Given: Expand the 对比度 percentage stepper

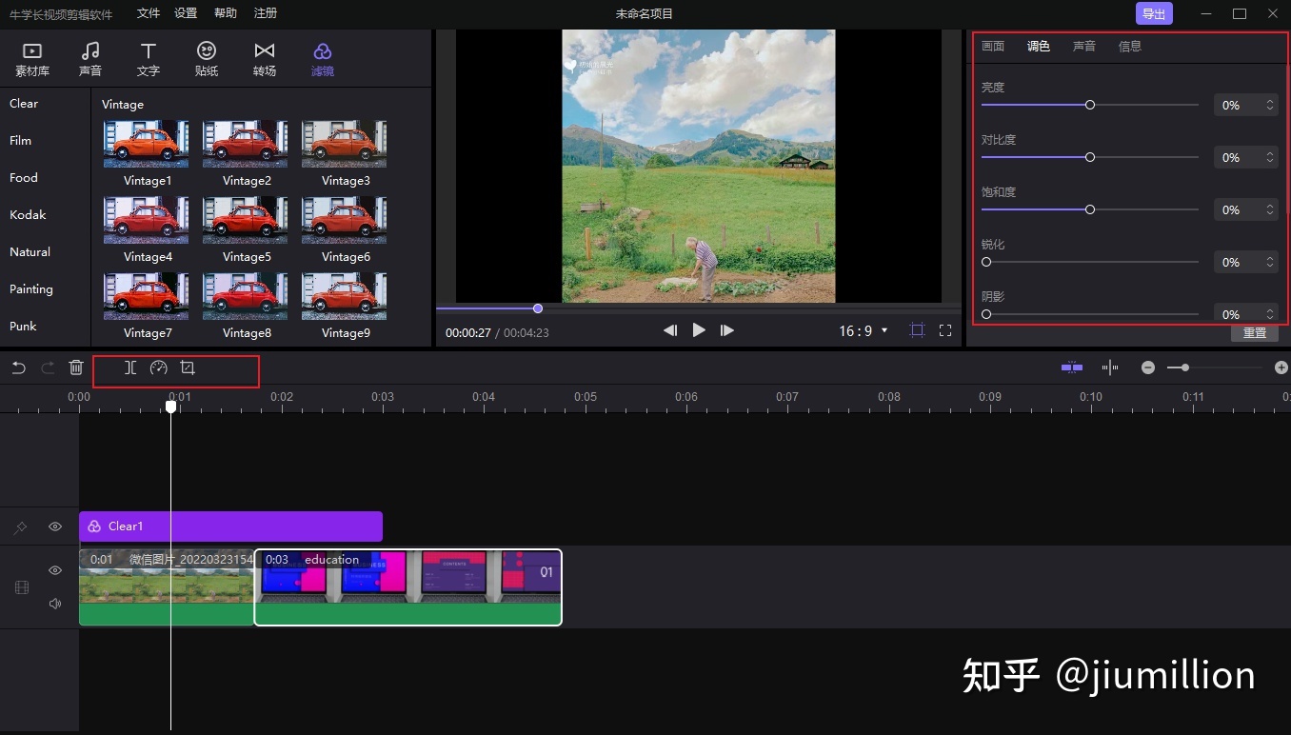Looking at the screenshot, I should coord(1269,157).
